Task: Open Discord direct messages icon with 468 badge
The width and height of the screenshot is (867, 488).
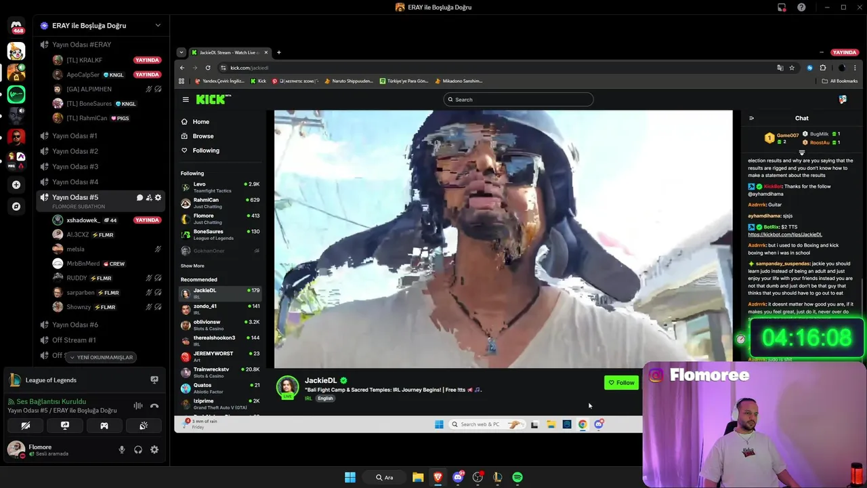Action: click(16, 26)
